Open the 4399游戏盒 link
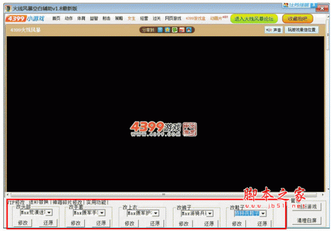The image size is (331, 231). (x=195, y=19)
